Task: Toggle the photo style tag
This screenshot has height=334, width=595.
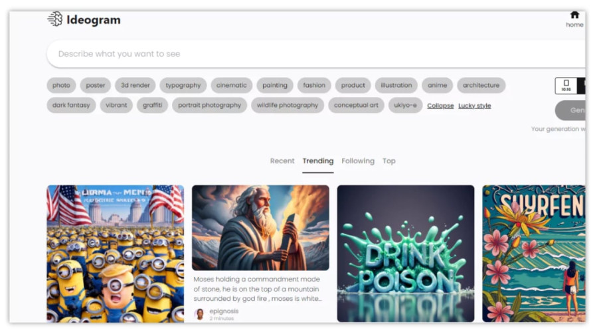Action: [61, 86]
